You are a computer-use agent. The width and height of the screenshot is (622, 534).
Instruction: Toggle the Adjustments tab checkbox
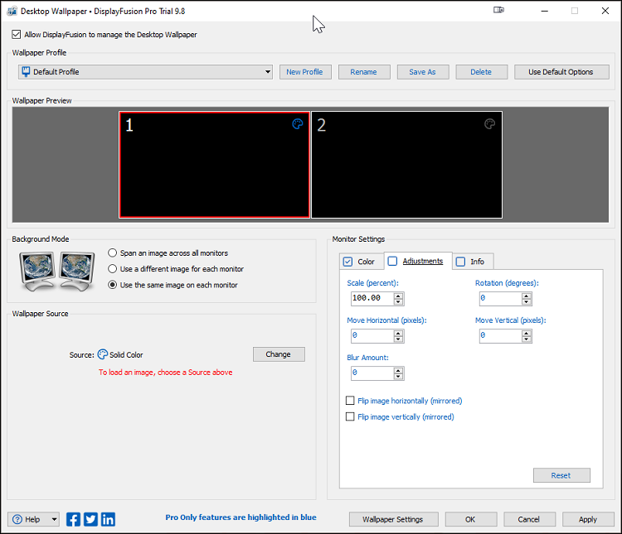point(393,261)
